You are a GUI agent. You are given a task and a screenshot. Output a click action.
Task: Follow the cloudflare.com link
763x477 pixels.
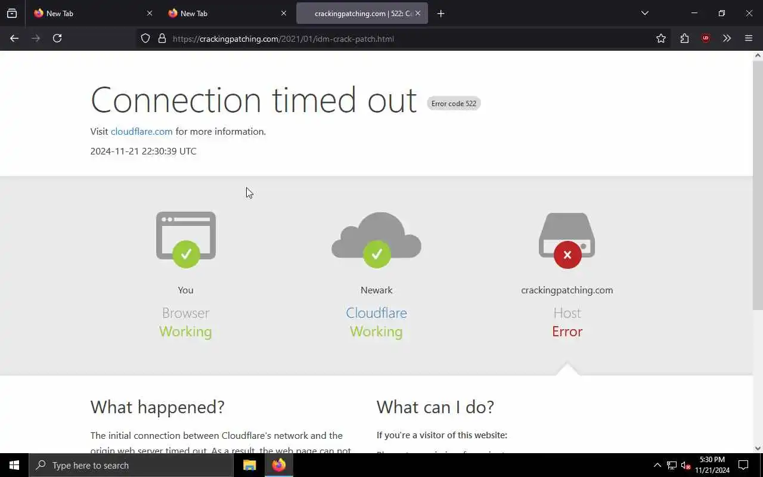coord(142,132)
